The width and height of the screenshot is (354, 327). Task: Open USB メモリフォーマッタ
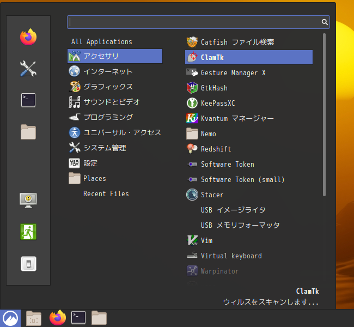[249, 225]
